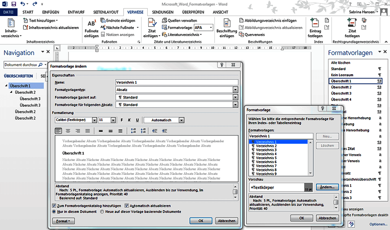The width and height of the screenshot is (390, 230).
Task: Click ÜBERSCHRIFTEN navigation tab
Action: [18, 76]
